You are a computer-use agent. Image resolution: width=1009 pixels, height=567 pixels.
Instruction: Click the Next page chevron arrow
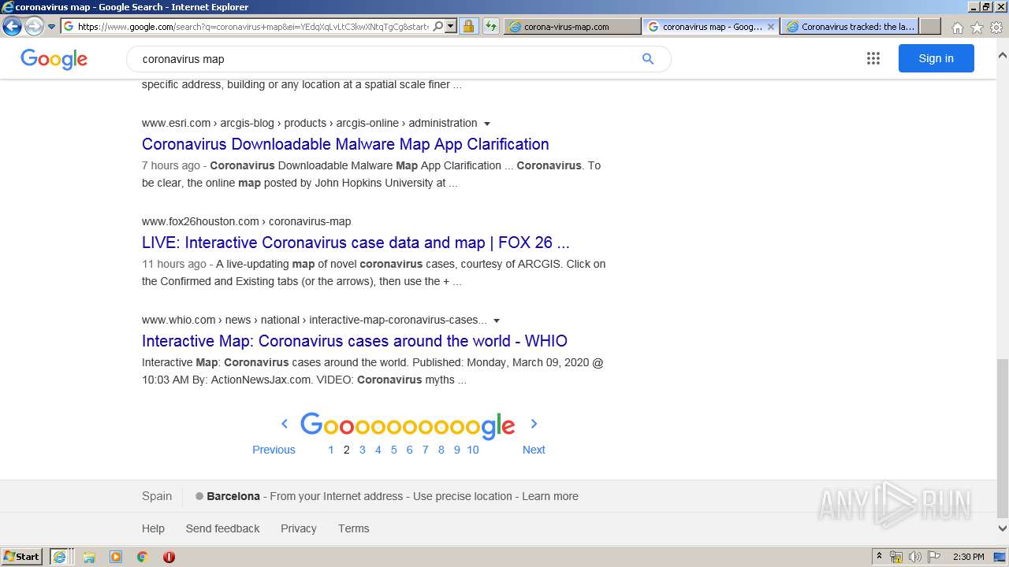[534, 424]
